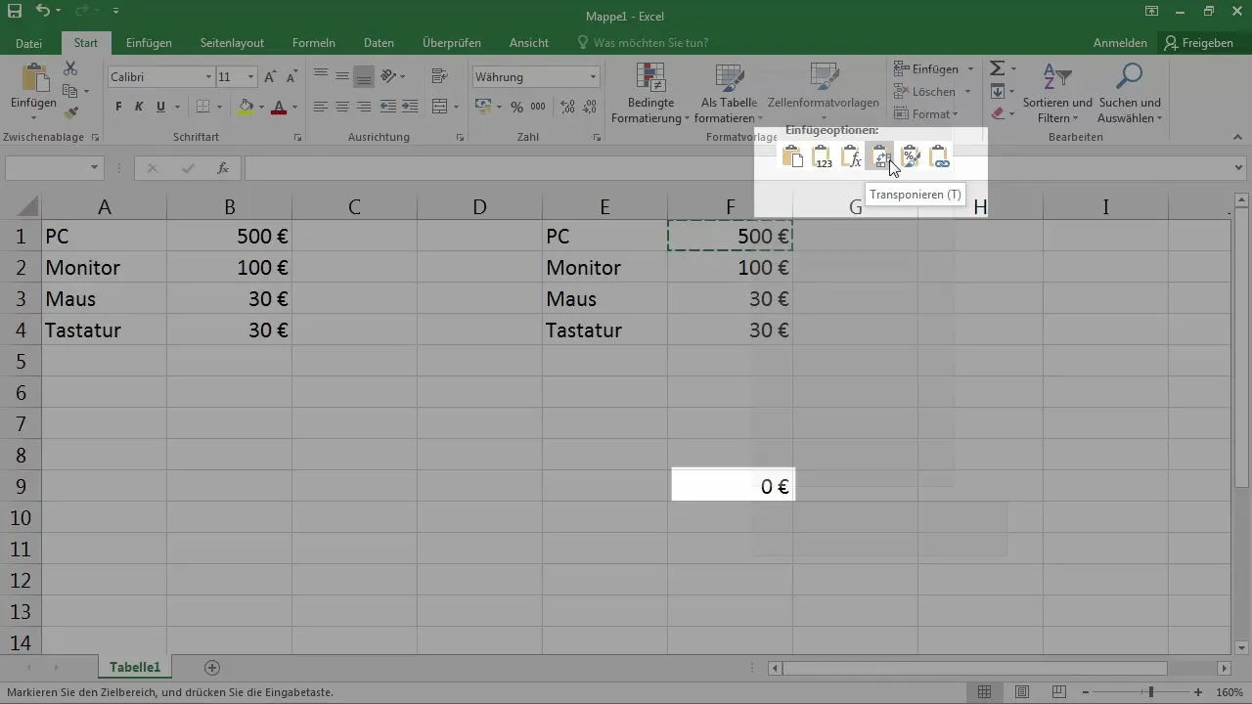Viewport: 1252px width, 704px height.
Task: Open the Währung number format dropdown
Action: pos(593,77)
